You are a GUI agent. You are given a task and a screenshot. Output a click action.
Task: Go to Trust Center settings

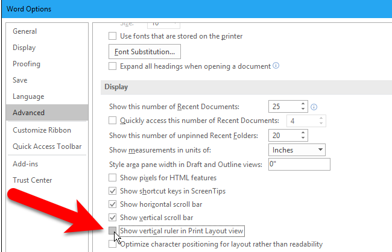pos(33,180)
